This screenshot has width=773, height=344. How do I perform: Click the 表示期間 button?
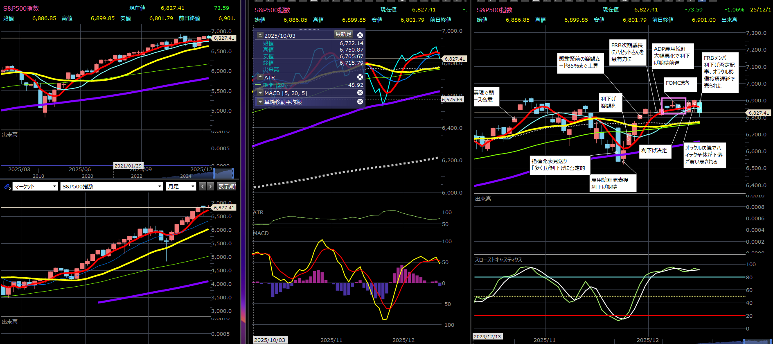pos(227,186)
